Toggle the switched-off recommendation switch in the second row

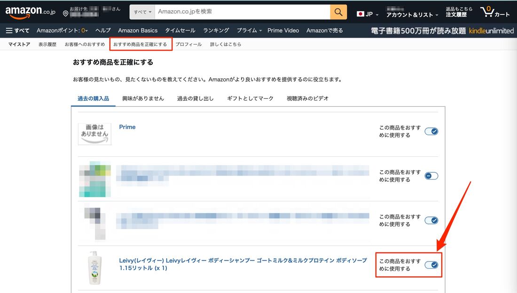(431, 176)
